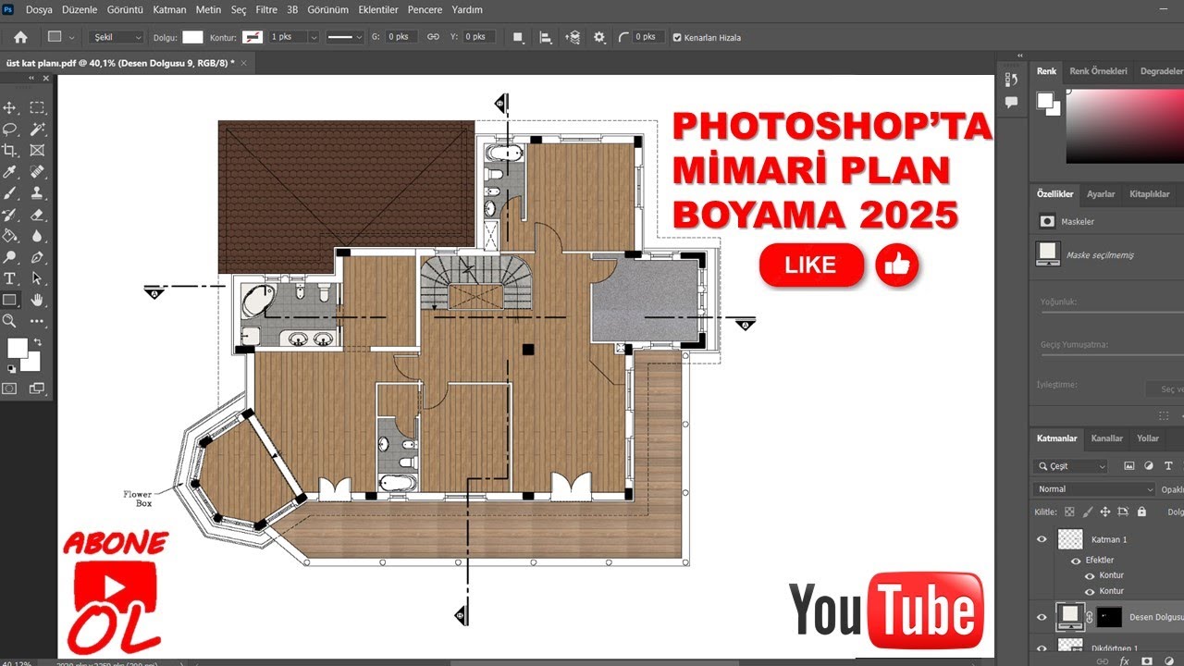Hide the Katman 1 layer
Image resolution: width=1184 pixels, height=666 pixels.
pyautogui.click(x=1042, y=539)
